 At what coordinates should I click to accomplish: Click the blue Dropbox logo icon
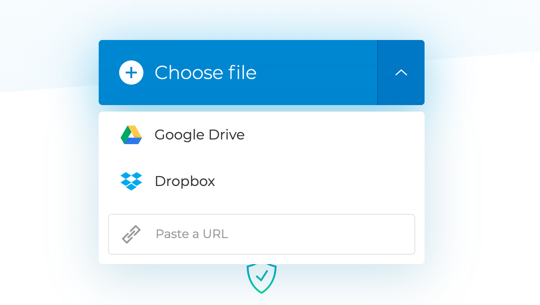pos(131,181)
